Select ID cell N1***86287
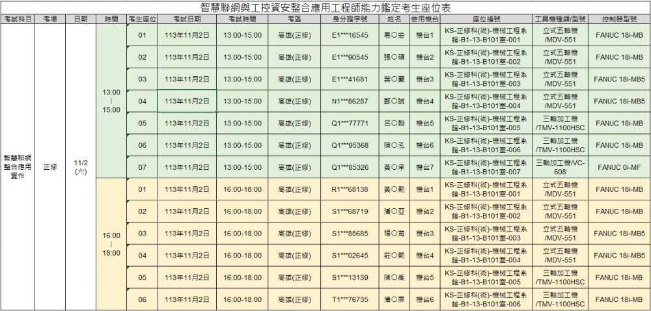 [350, 101]
